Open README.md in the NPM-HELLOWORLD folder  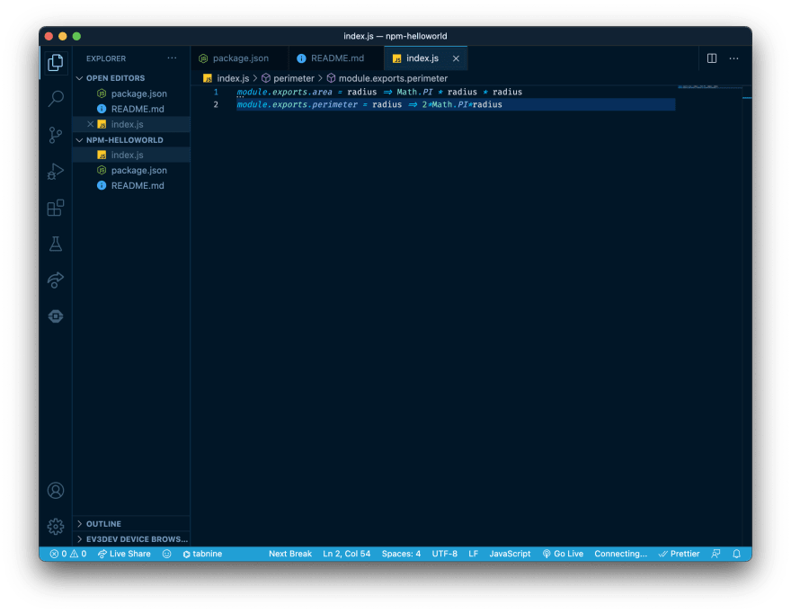(x=131, y=186)
